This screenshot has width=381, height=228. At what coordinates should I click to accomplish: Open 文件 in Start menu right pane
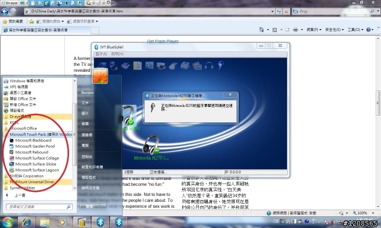pyautogui.click(x=85, y=103)
